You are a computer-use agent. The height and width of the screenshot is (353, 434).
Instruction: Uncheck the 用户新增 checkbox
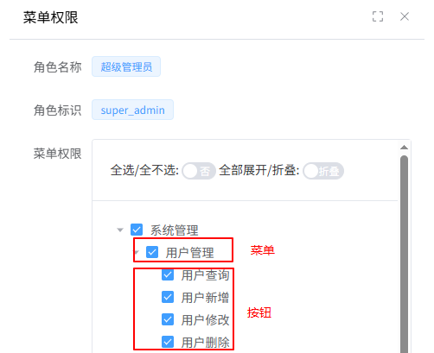[168, 297]
